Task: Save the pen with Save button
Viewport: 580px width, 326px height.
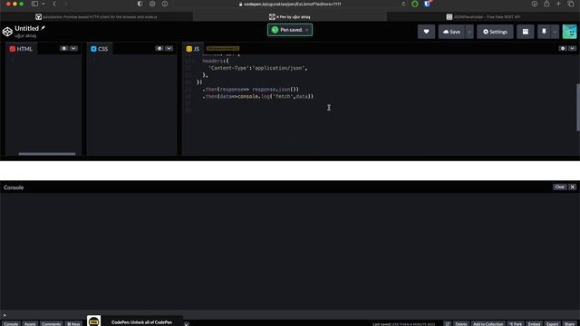Action: point(451,32)
